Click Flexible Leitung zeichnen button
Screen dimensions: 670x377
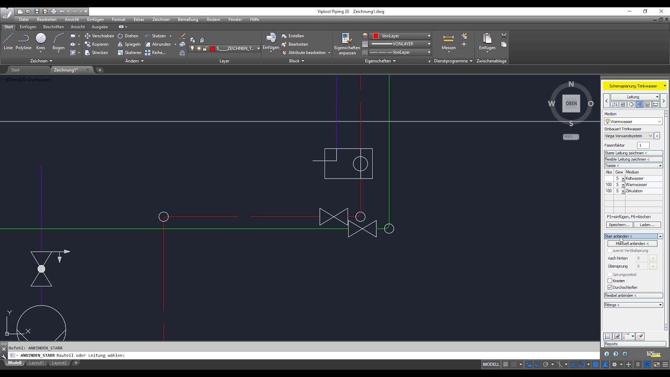pyautogui.click(x=633, y=159)
